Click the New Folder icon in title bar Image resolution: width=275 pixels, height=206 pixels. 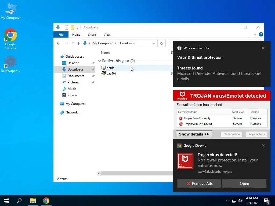73,27
